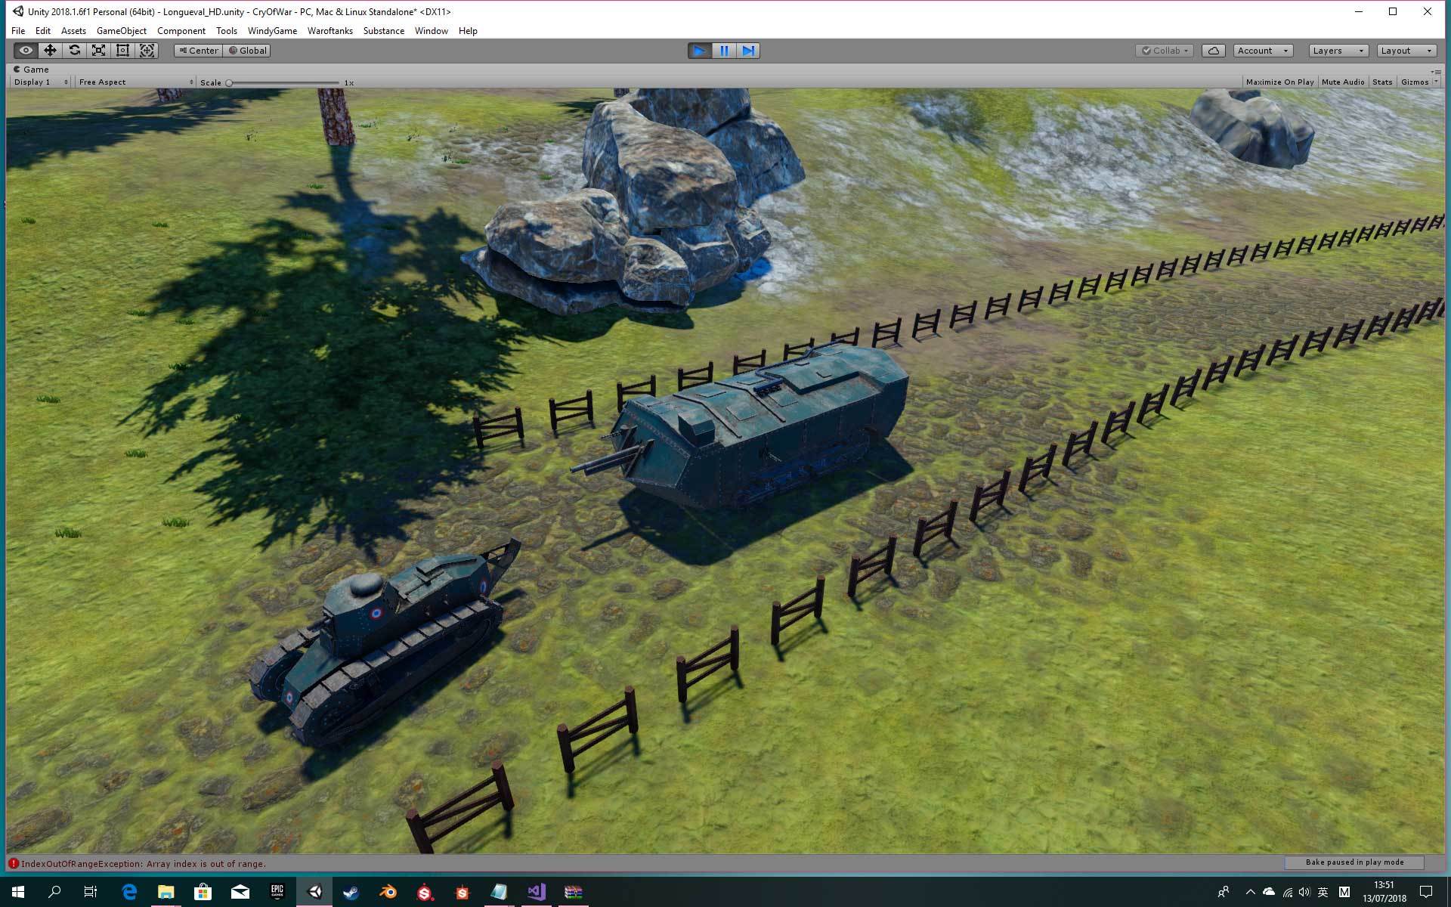
Task: Open the Tools menu
Action: point(227,31)
